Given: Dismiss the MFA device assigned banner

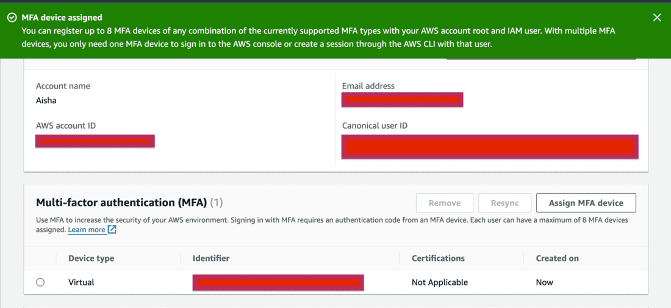Looking at the screenshot, I should point(657,18).
